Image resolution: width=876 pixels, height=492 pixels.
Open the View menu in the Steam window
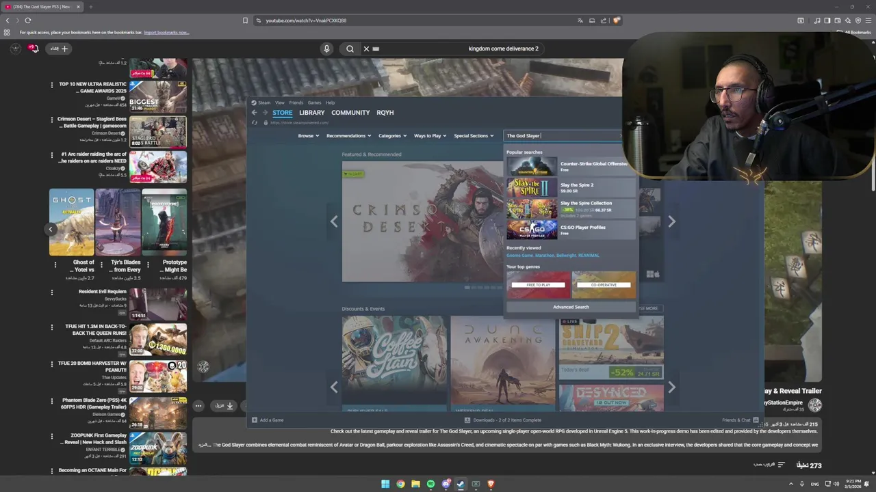point(279,102)
